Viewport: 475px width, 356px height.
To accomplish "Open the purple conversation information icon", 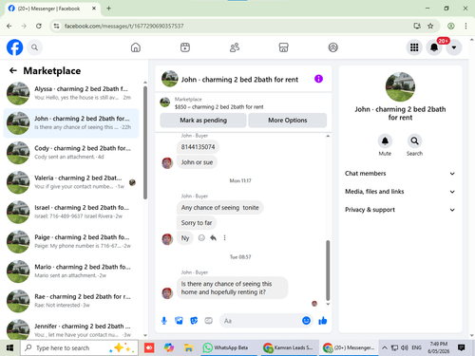I will (318, 79).
